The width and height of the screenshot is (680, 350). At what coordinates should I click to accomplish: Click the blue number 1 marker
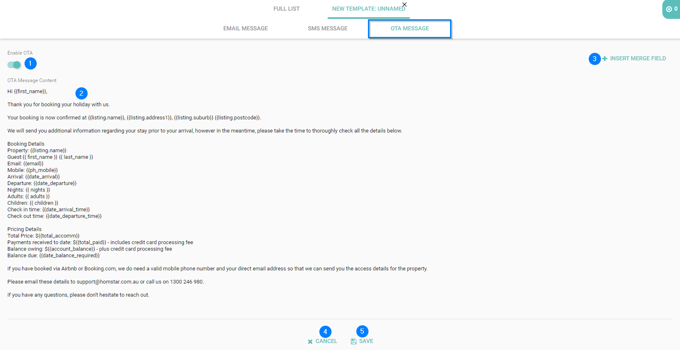pyautogui.click(x=30, y=64)
